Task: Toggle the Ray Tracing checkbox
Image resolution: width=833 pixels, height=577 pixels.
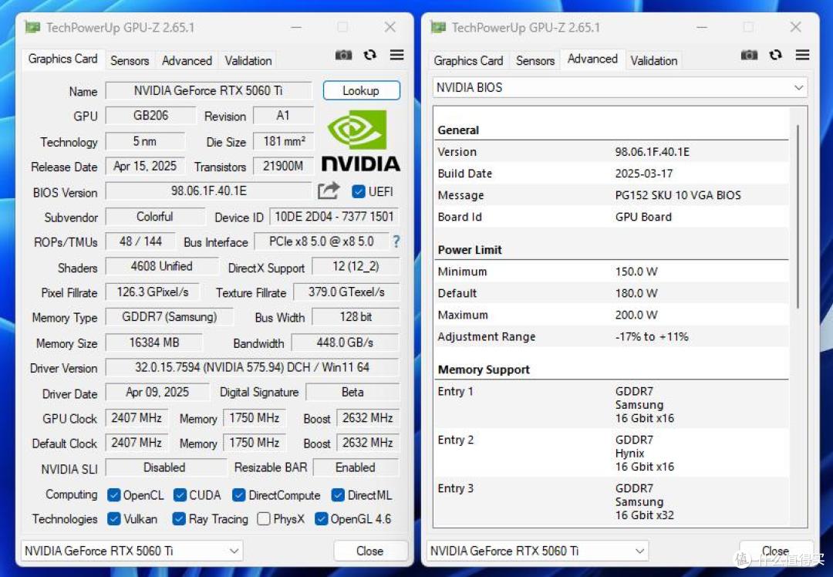Action: pyautogui.click(x=179, y=518)
